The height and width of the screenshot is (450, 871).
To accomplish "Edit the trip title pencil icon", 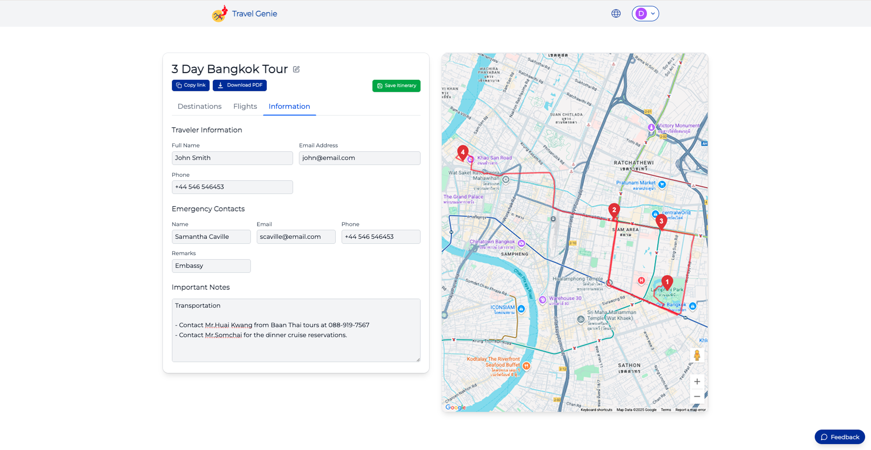I will 296,69.
